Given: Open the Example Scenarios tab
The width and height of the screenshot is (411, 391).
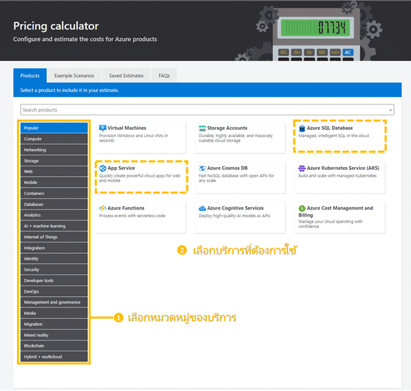Looking at the screenshot, I should (x=74, y=76).
